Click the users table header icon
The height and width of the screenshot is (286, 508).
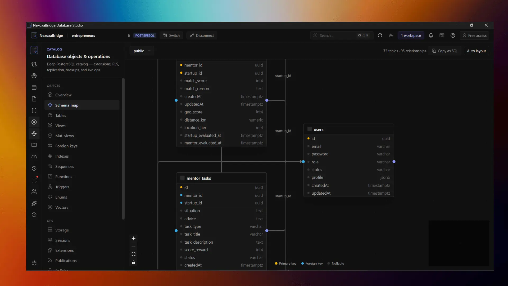310,129
